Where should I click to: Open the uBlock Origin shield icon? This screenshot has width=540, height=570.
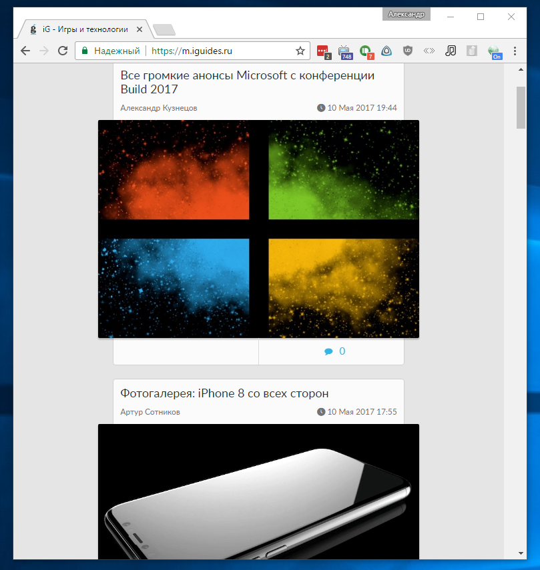(407, 51)
